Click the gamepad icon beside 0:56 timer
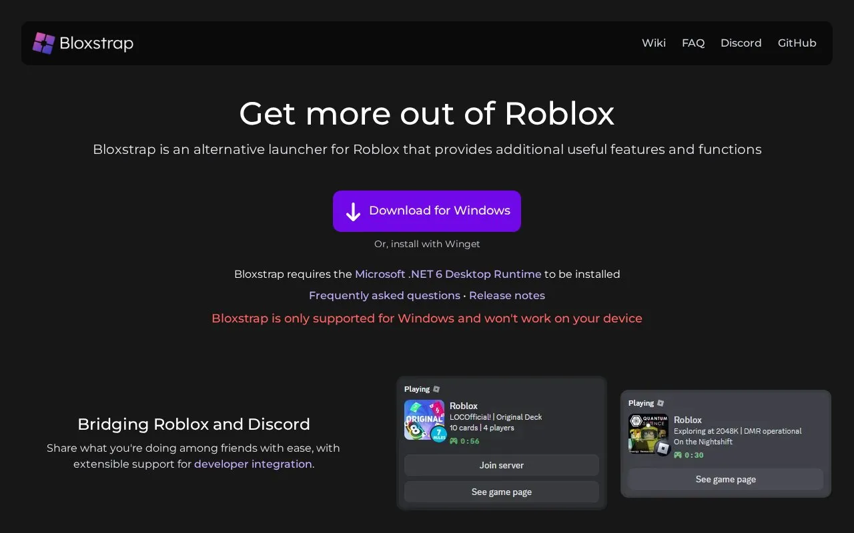Image resolution: width=854 pixels, height=533 pixels. [454, 441]
